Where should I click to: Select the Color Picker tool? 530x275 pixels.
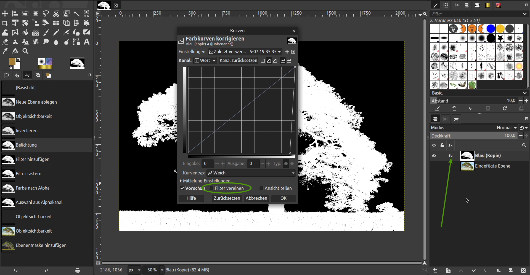pos(5,51)
